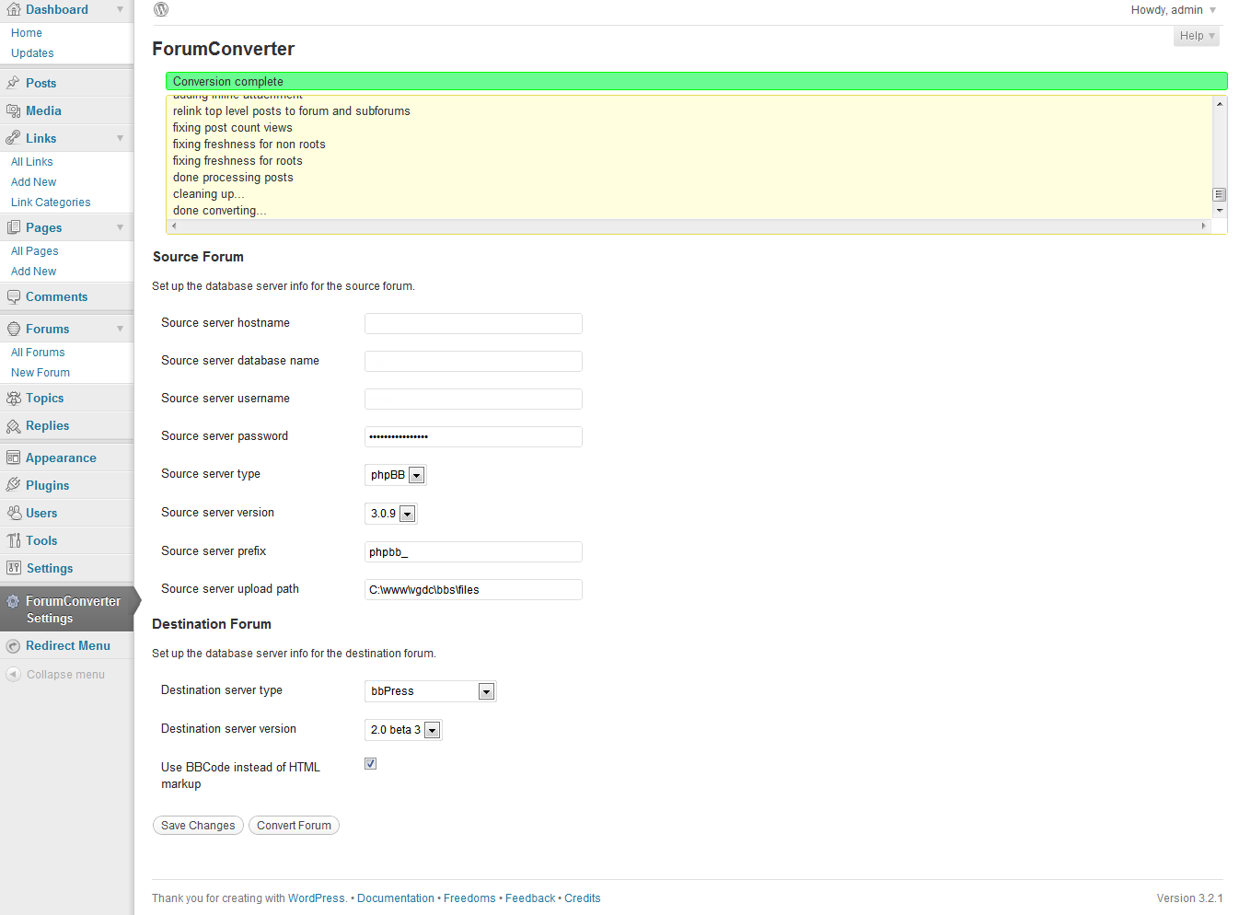
Task: Click the Replies icon in sidebar
Action: [13, 425]
